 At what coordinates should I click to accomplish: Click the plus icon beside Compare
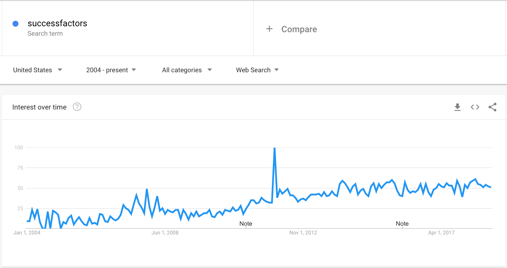(269, 29)
